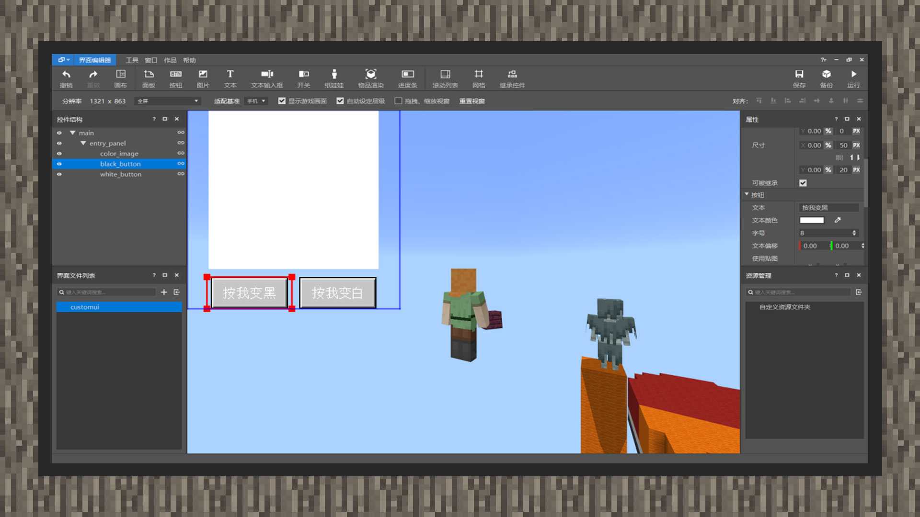Hide color_image via its eye icon

(x=59, y=154)
